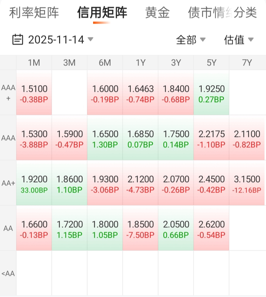Select the 信用矩阵 tab
266x297 pixels.
click(x=102, y=13)
